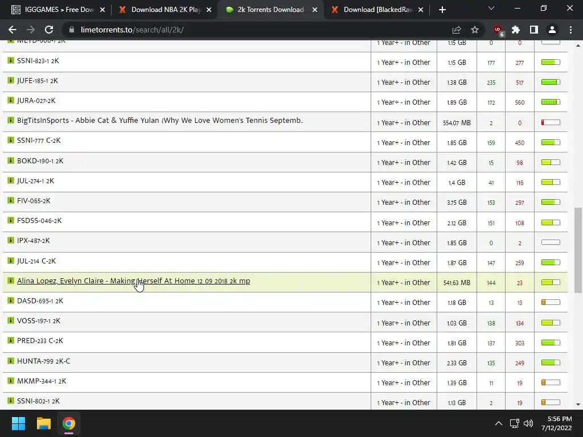Open the JUL-214 C-2K torrent link
Viewport: 583px width, 437px height.
36,261
